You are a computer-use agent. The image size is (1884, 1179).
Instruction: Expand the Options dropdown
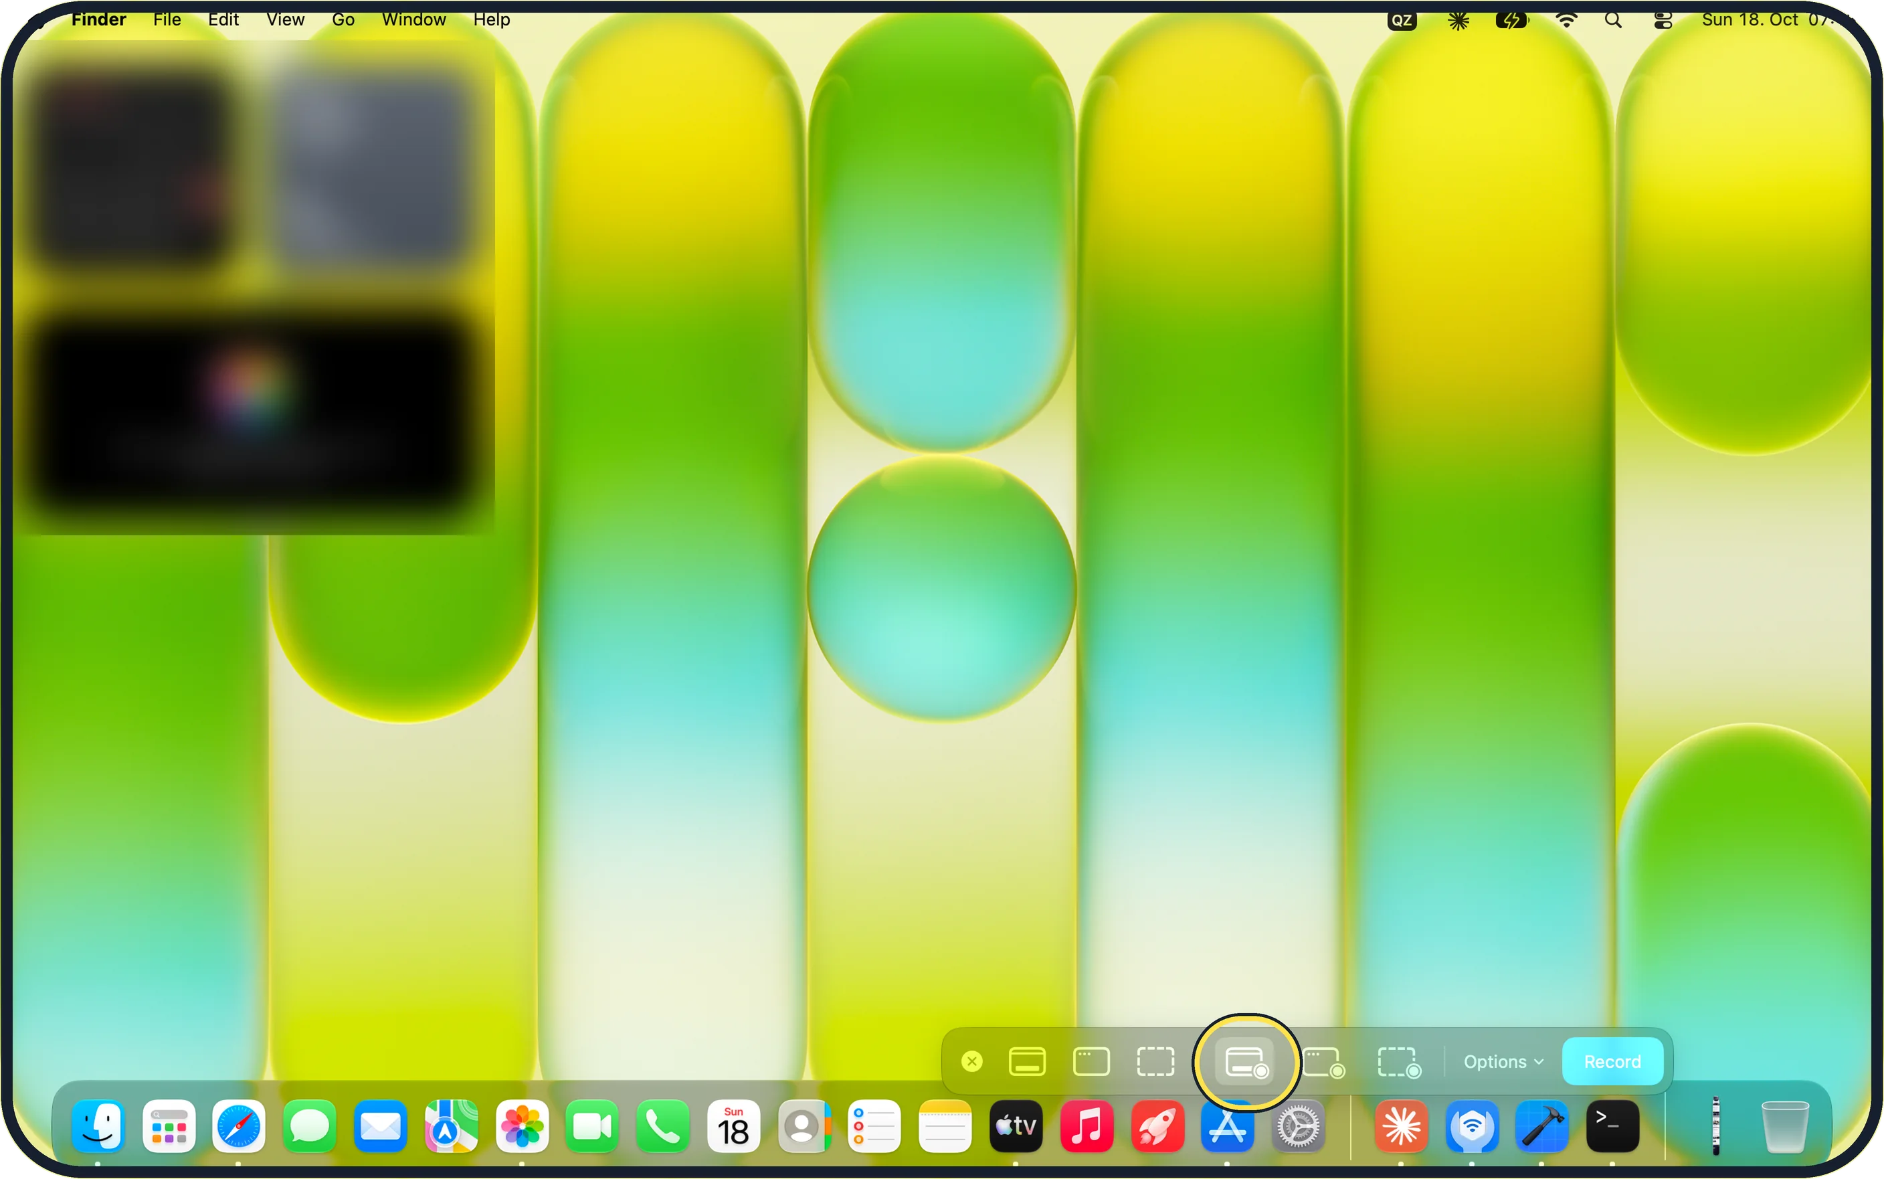coord(1503,1061)
